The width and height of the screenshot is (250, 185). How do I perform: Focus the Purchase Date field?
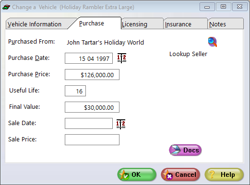click(89, 58)
